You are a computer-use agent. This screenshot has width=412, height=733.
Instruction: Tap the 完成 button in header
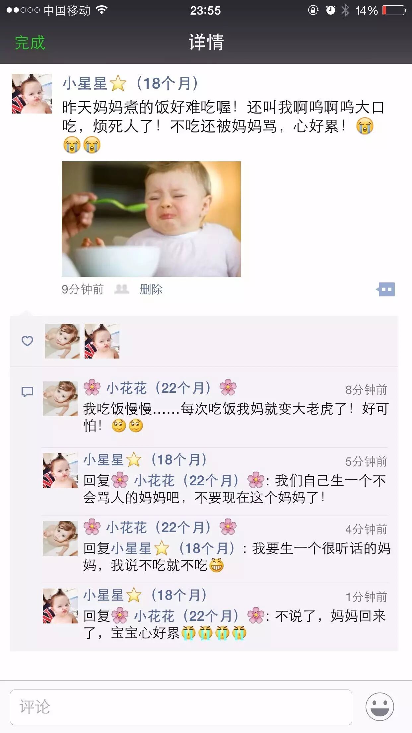[30, 43]
